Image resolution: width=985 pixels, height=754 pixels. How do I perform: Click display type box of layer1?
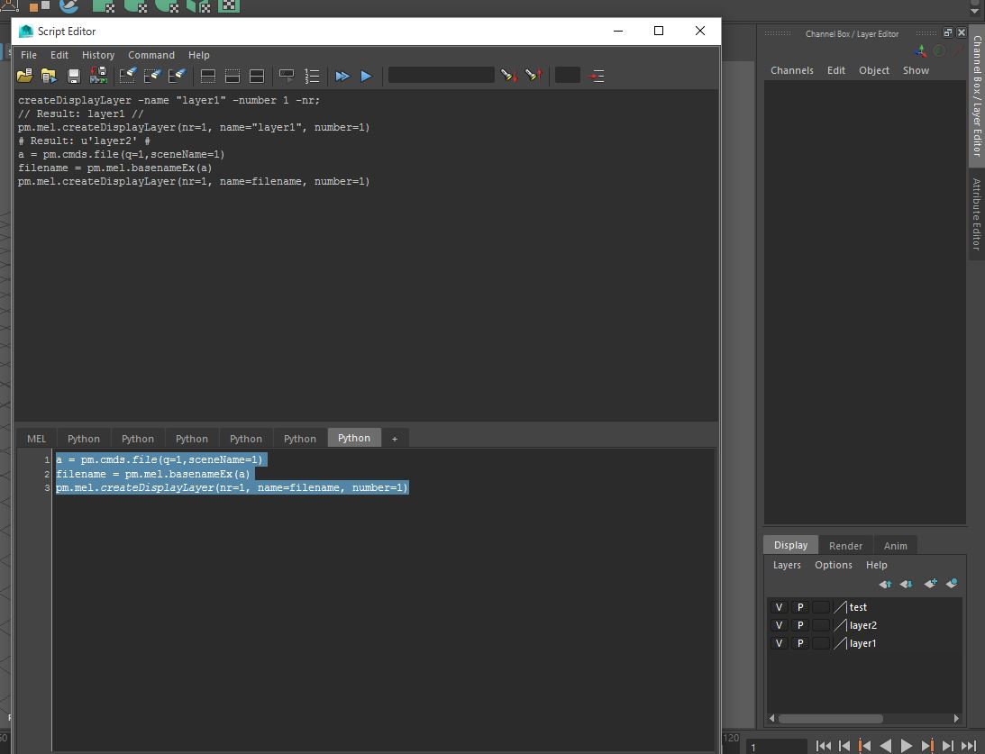[820, 643]
